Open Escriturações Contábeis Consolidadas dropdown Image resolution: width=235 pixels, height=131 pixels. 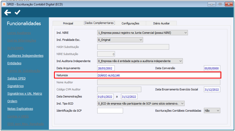point(212,111)
